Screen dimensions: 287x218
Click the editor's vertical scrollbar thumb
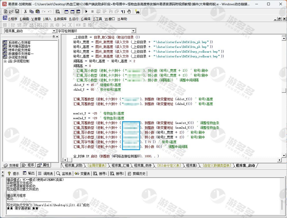click(284, 90)
